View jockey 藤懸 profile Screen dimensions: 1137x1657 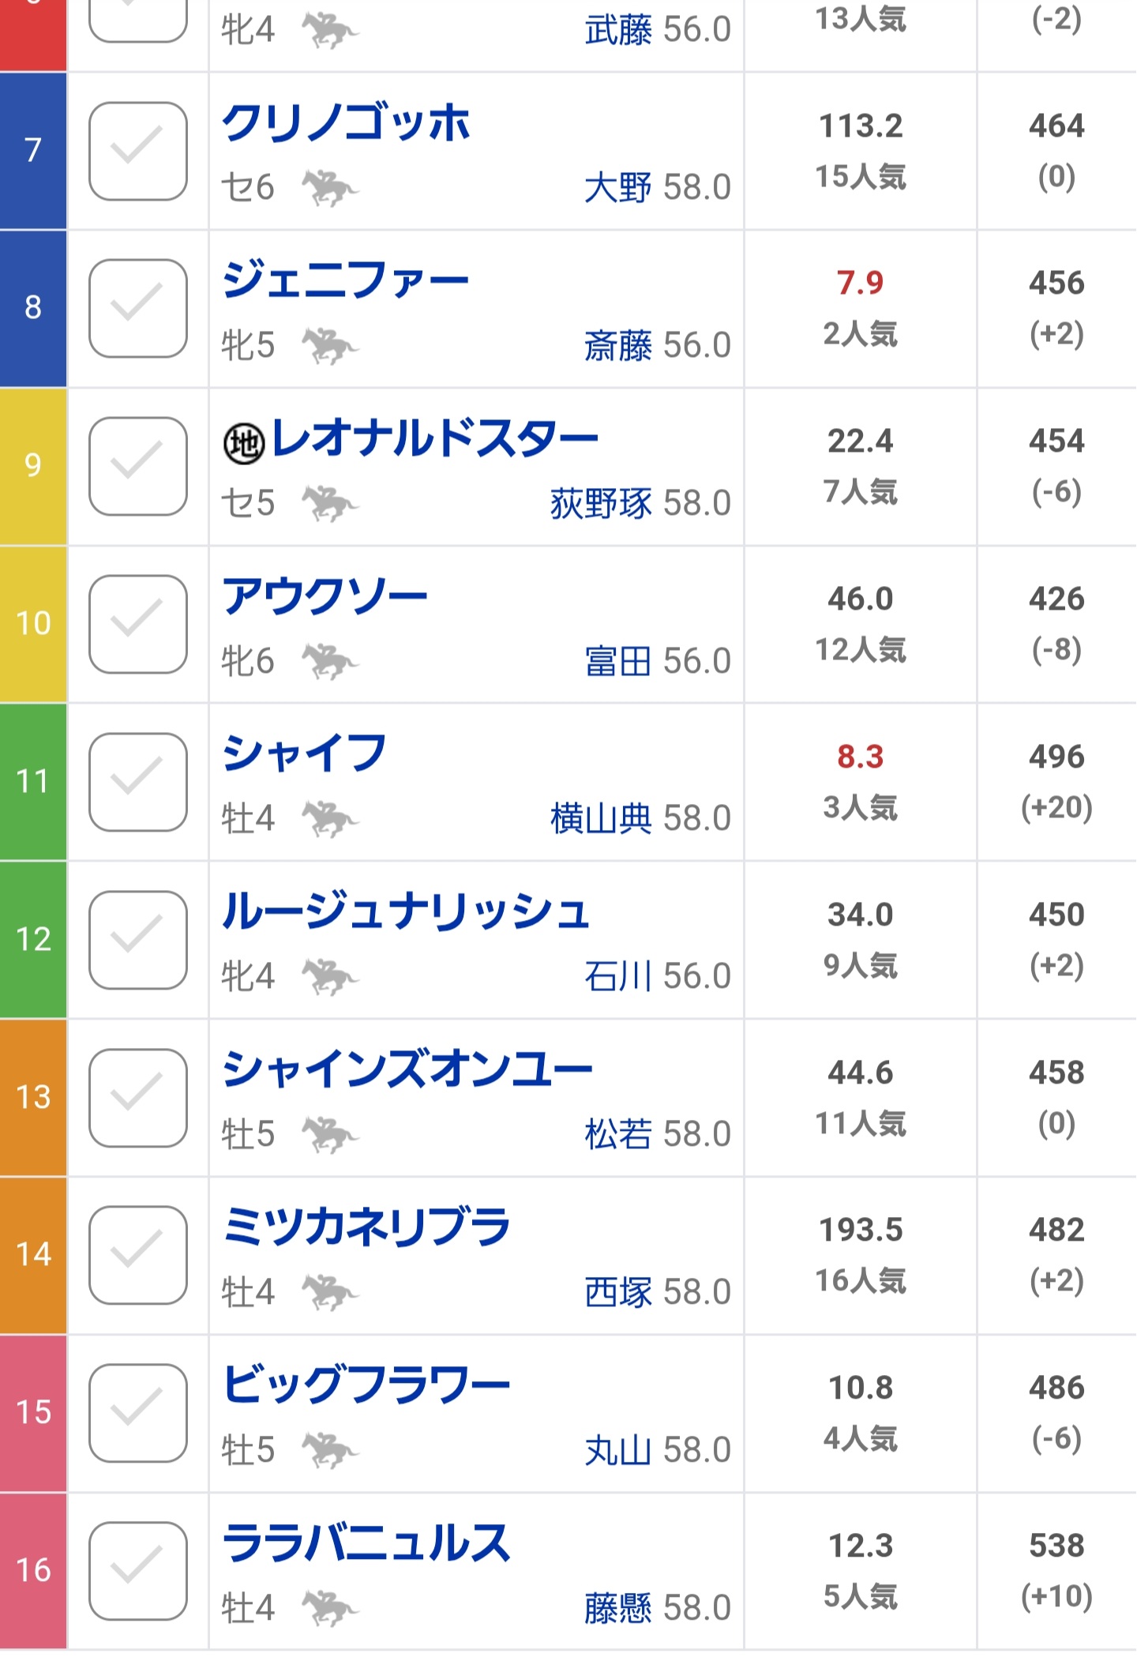[x=618, y=1608]
